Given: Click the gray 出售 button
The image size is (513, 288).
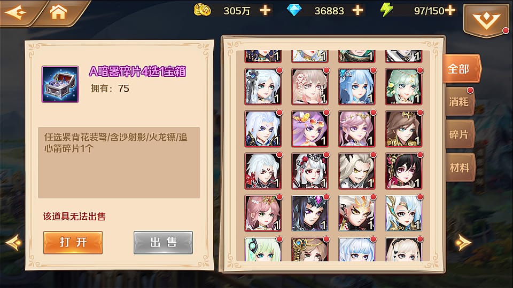Looking at the screenshot, I should (164, 243).
